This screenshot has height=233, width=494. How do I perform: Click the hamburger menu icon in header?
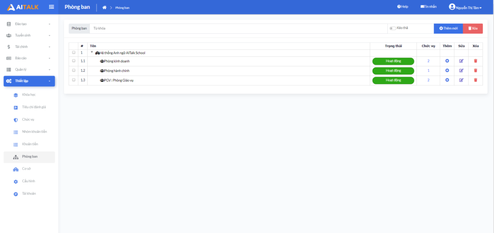click(x=52, y=7)
